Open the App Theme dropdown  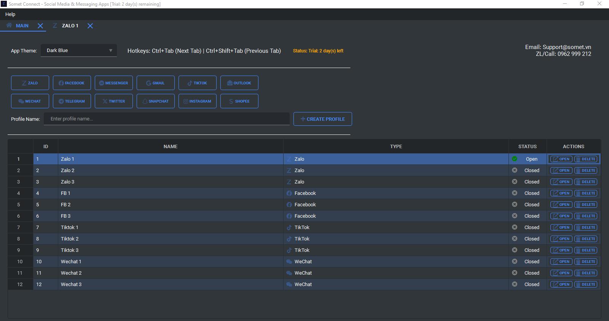coord(79,51)
